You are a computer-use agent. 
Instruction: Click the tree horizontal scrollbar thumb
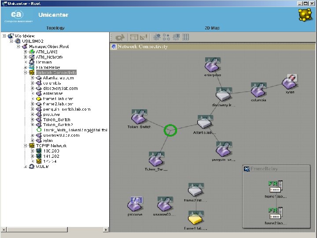click(x=37, y=230)
